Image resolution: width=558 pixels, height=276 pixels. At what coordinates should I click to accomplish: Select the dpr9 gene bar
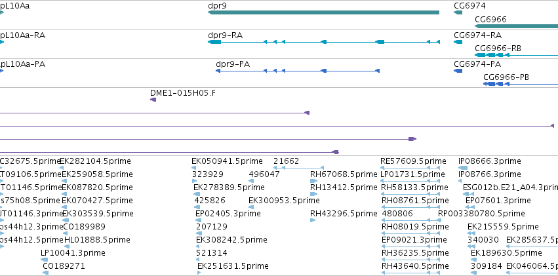click(323, 12)
